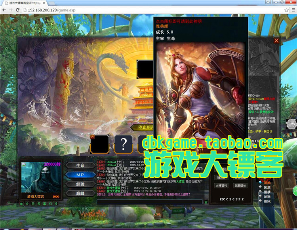Viewport: 297px width, 230px height.
Task: Click the 攻 icon under the avatar
Action: (x=27, y=204)
